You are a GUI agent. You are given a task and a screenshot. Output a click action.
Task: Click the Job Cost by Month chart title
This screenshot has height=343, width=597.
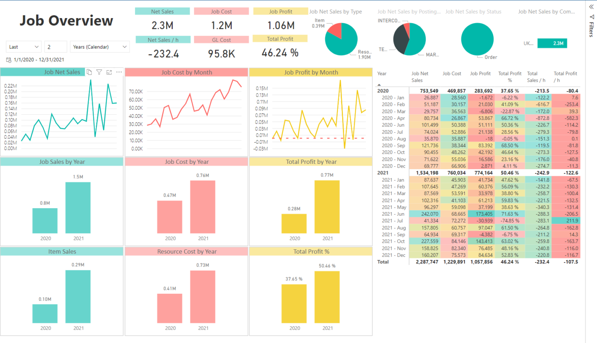(x=187, y=72)
